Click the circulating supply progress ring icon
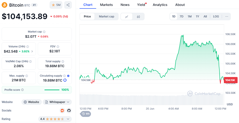The width and height of the screenshot is (239, 123). (65, 80)
